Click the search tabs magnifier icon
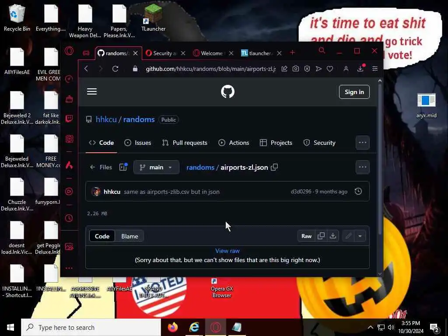 coord(322,51)
